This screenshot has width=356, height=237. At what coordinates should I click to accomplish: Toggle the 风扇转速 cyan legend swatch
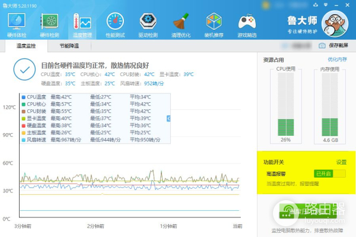point(23,140)
